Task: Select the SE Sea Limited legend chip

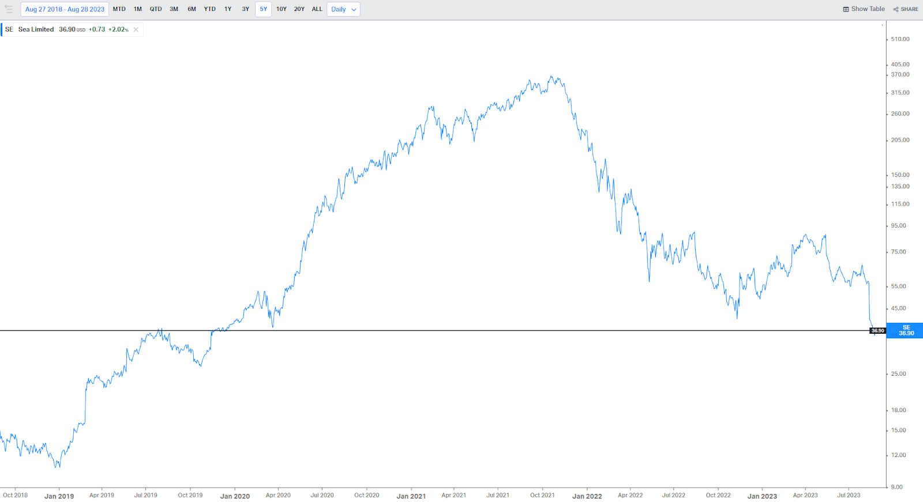Action: tap(72, 29)
